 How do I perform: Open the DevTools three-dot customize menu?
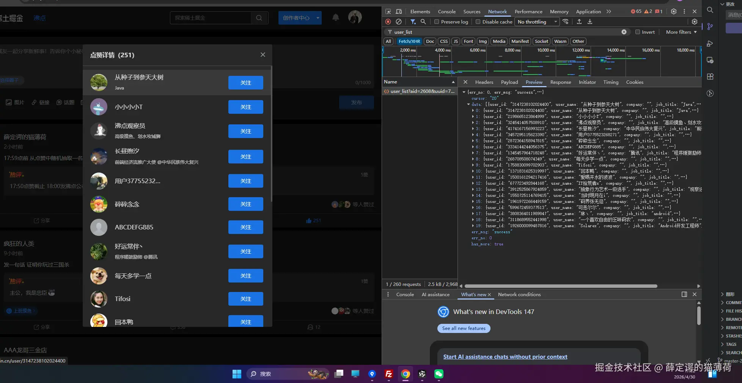[x=684, y=11]
